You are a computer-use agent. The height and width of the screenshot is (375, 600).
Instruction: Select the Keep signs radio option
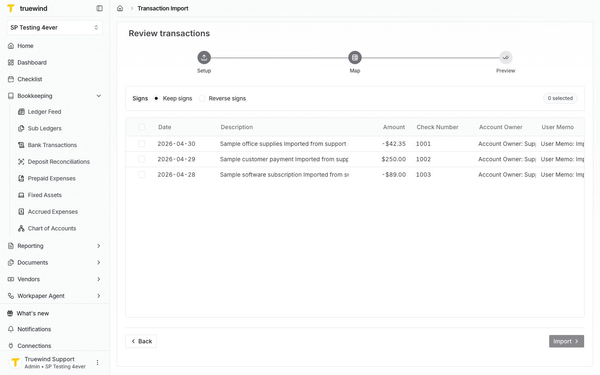tap(156, 98)
